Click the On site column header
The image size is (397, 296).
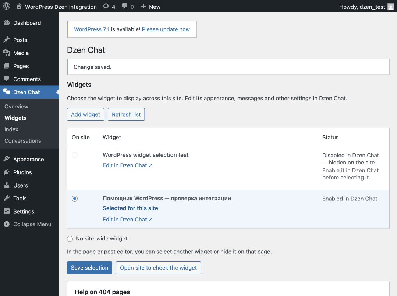(81, 137)
